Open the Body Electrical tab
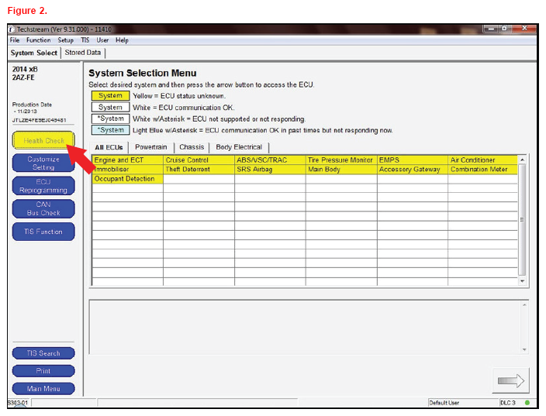The image size is (546, 416). coord(239,146)
